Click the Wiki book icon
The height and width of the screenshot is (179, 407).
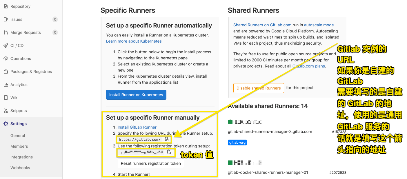pos(6,98)
